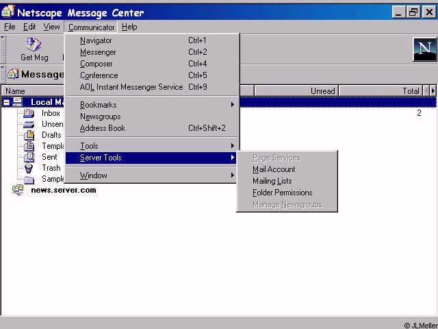Open the Edit menu
The height and width of the screenshot is (329, 438).
pos(29,27)
